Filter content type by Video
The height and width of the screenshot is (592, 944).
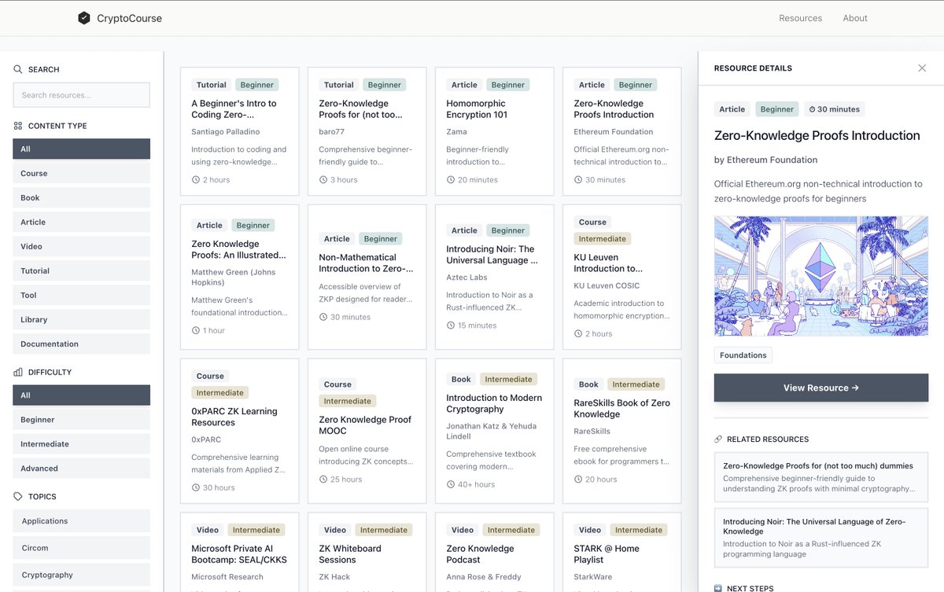(82, 247)
